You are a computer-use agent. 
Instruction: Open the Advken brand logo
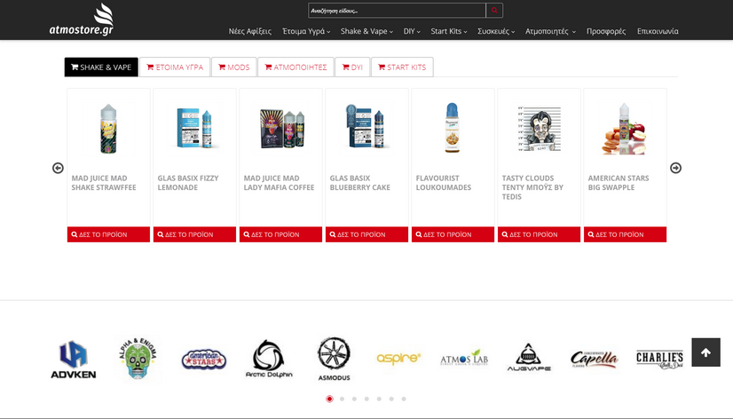click(73, 360)
